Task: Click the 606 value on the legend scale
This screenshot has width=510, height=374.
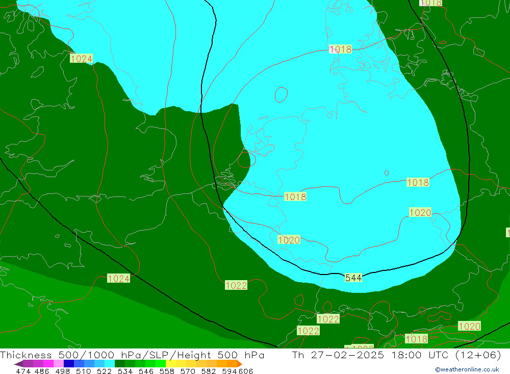Action: (245, 371)
